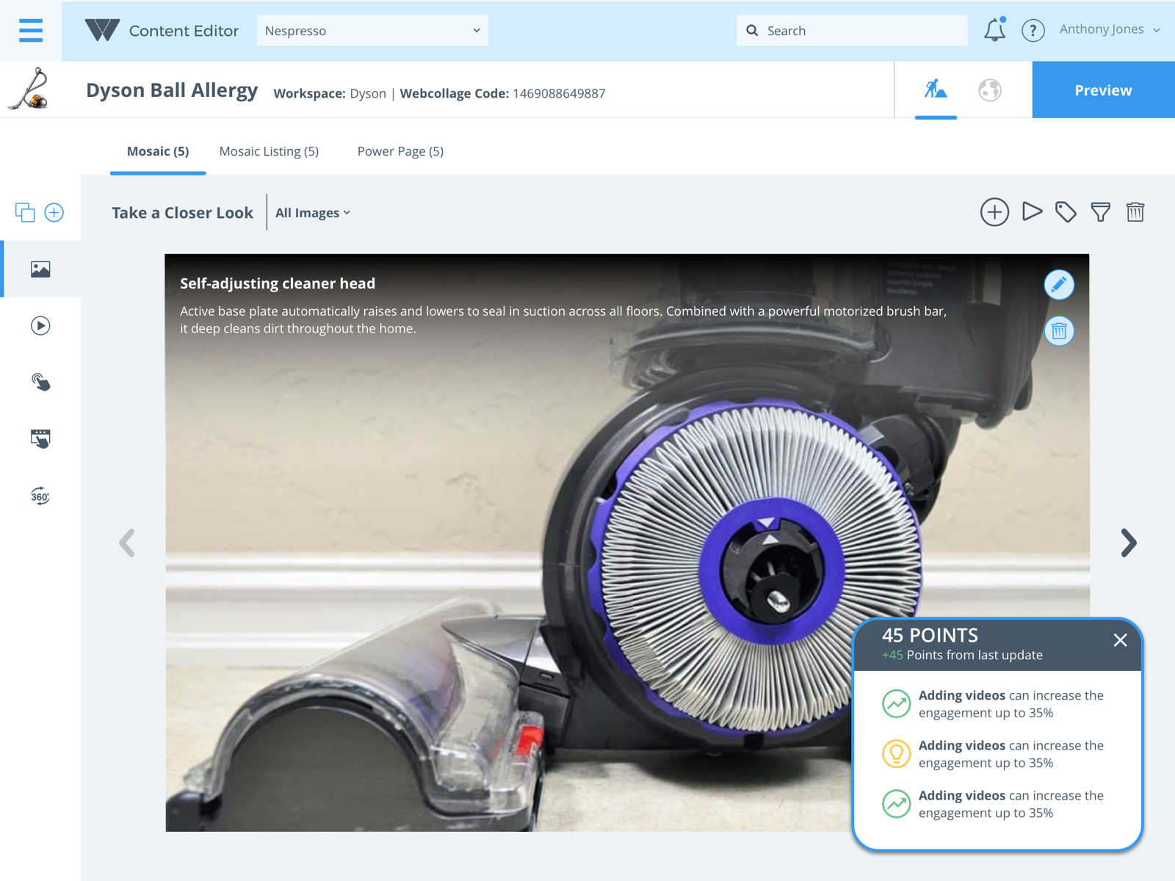This screenshot has width=1175, height=881.
Task: Select the 360 view sidebar icon
Action: click(40, 496)
